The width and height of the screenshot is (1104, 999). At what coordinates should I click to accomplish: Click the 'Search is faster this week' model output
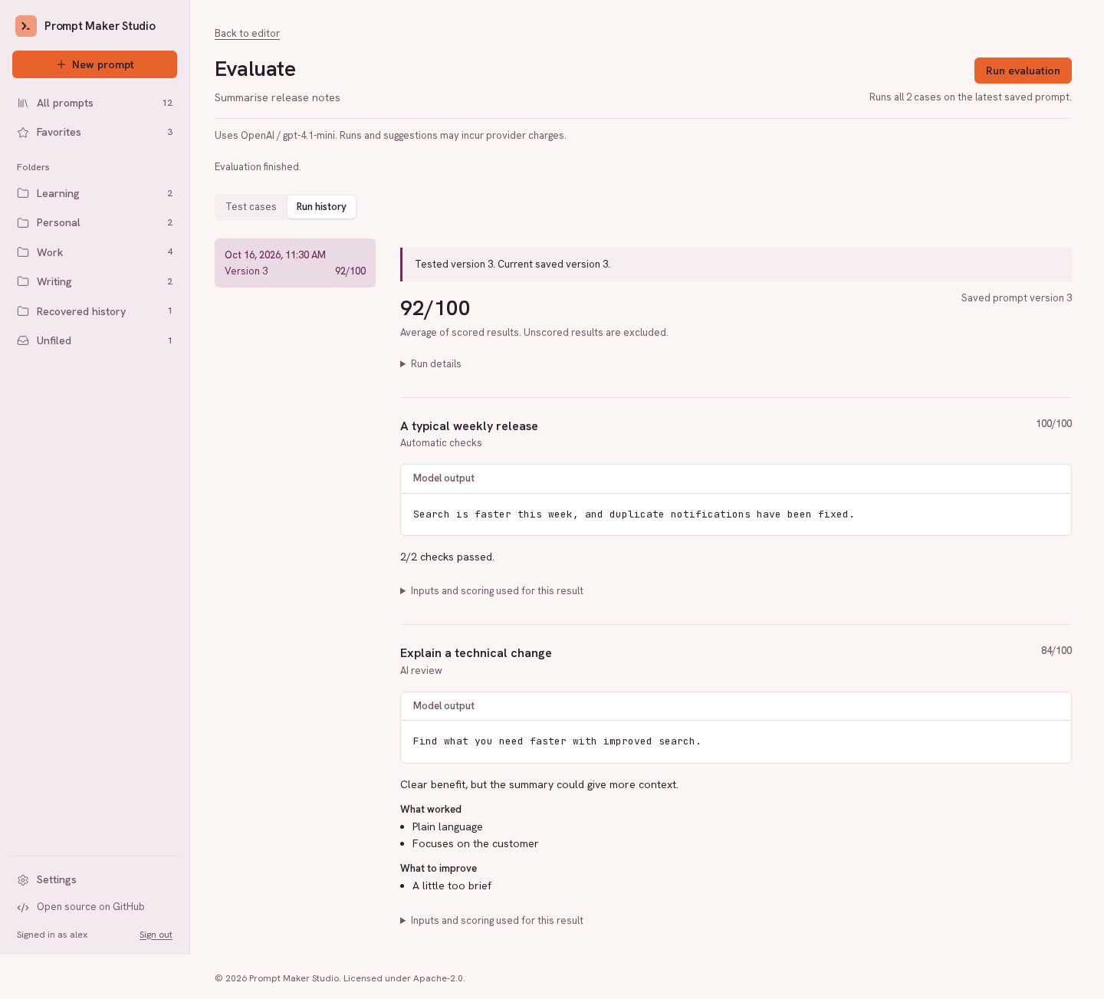633,514
